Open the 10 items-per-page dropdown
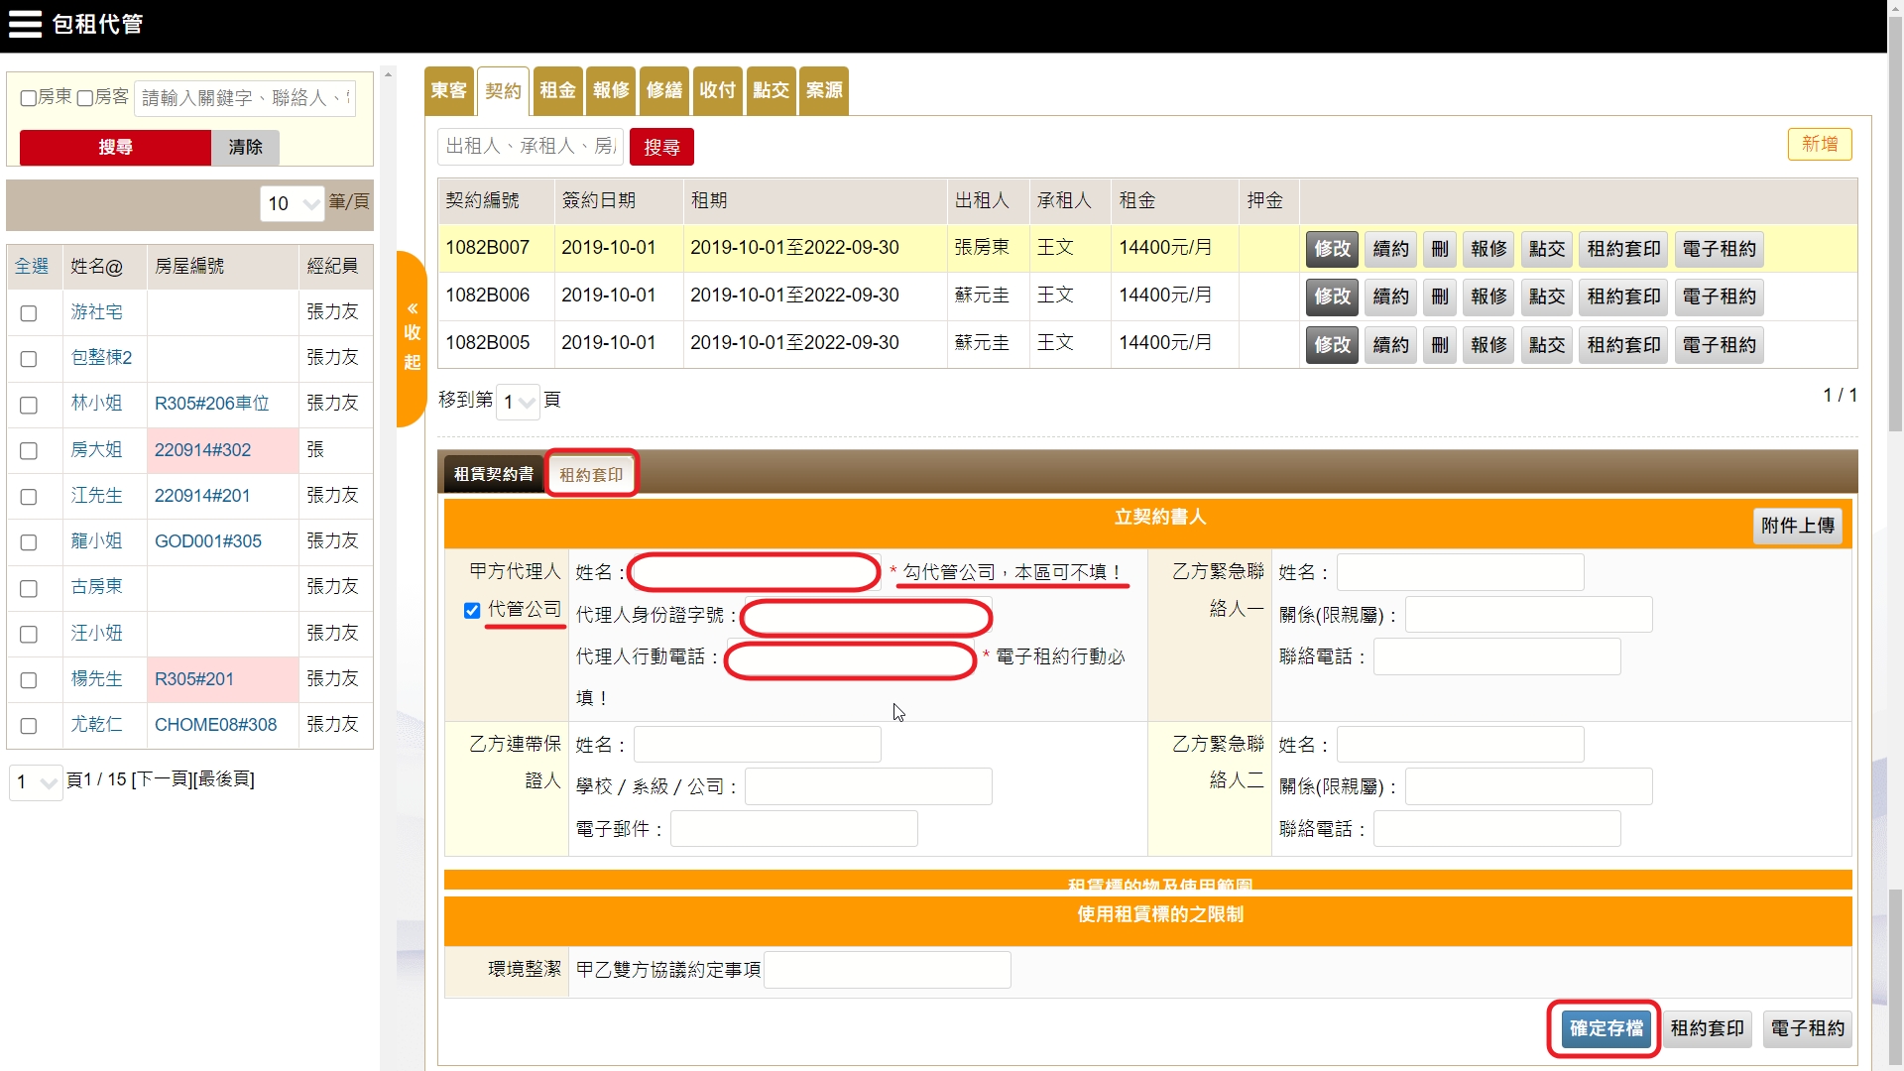This screenshot has height=1071, width=1904. (293, 203)
